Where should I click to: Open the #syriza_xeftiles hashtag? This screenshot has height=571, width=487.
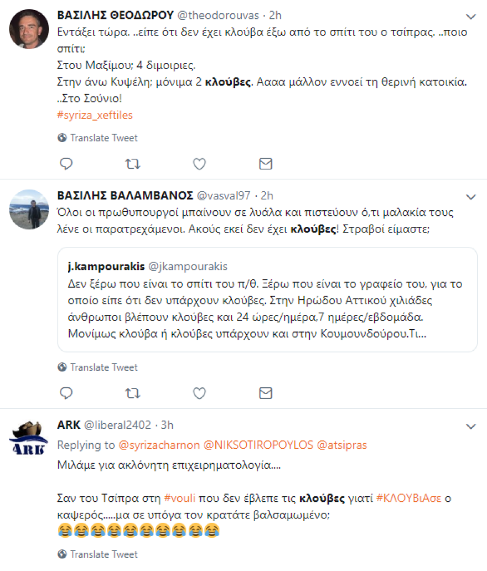coord(94,116)
